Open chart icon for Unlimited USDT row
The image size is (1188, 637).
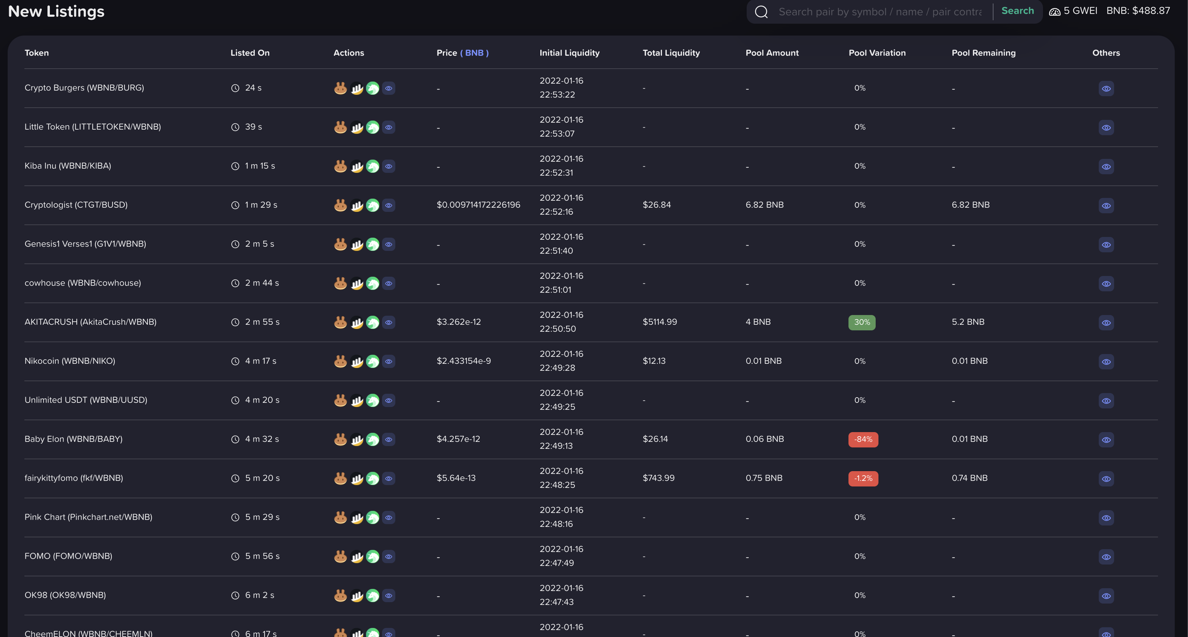pos(357,400)
